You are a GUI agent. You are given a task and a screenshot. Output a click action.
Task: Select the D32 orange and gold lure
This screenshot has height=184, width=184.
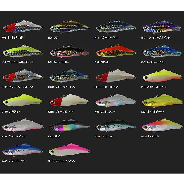tap(116, 51)
